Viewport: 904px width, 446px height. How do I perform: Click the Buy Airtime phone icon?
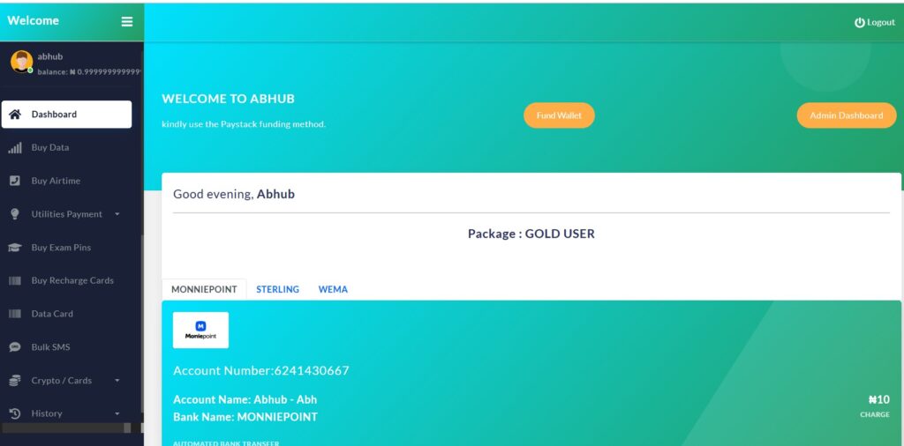coord(15,181)
